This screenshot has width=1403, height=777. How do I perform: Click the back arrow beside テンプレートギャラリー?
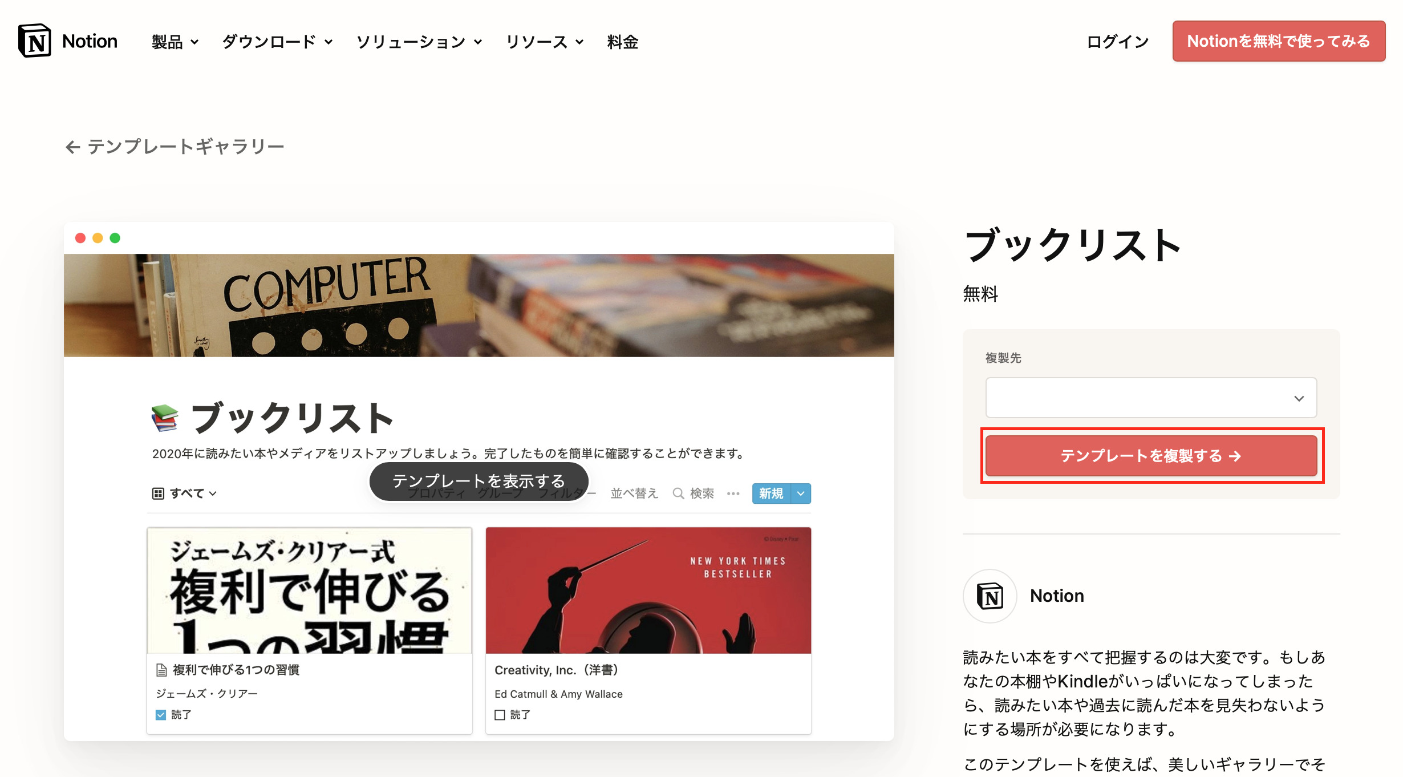[73, 147]
